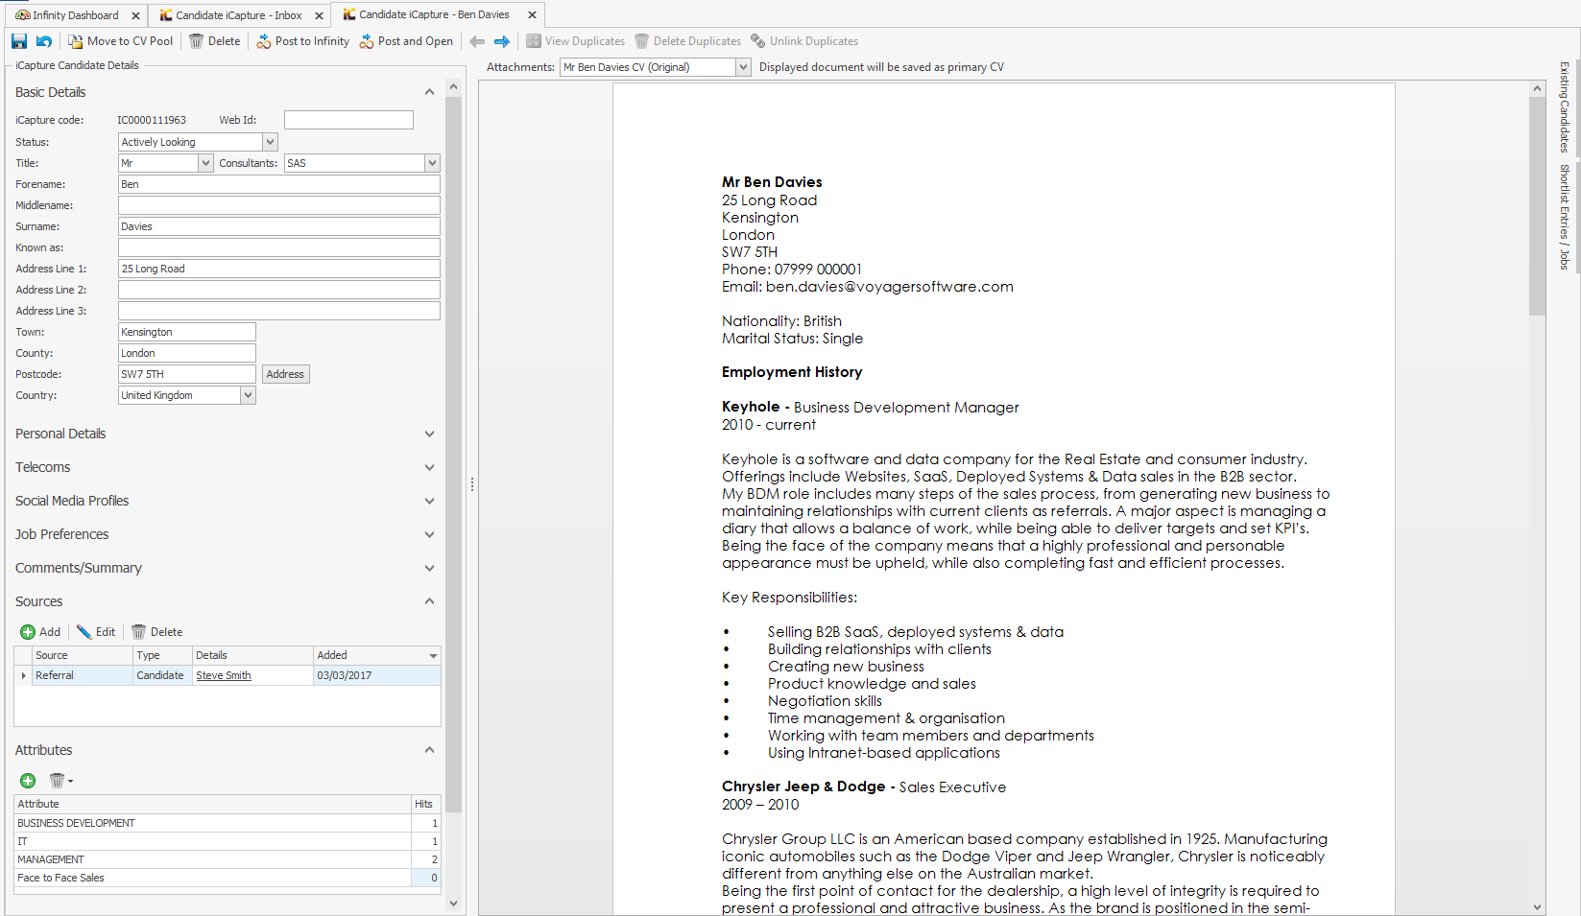Select the Referral source row
Viewport: 1581px width, 916px height.
point(228,675)
